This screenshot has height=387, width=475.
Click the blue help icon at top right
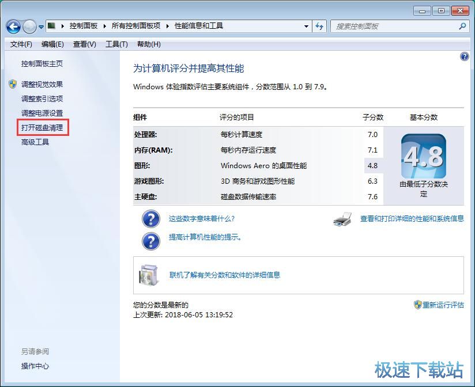click(x=464, y=56)
